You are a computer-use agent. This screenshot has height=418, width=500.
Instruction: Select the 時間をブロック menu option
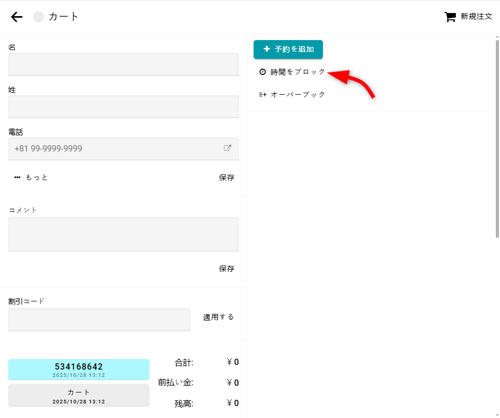tap(298, 72)
